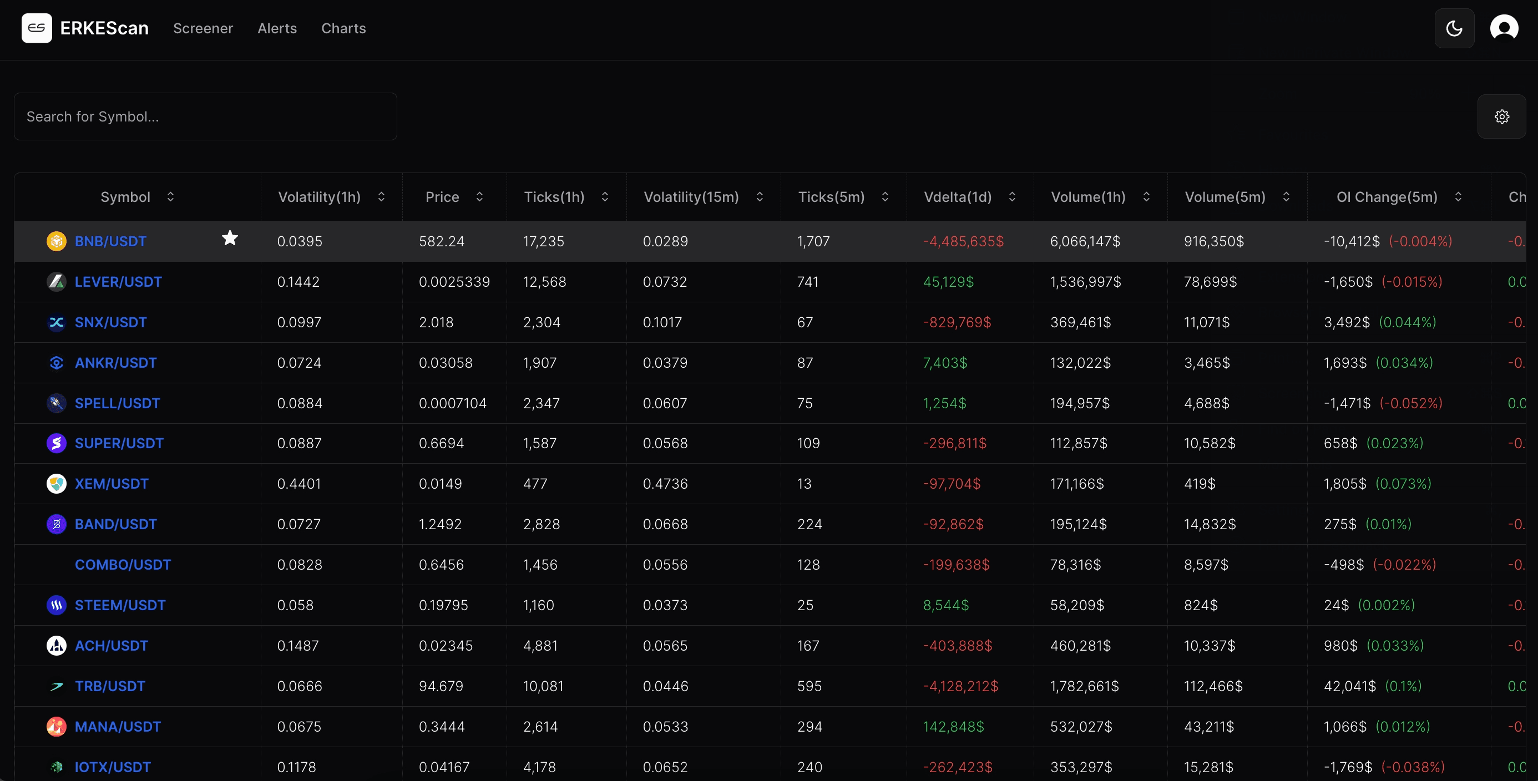
Task: Click Volume(5m) value 916,350$
Action: point(1214,241)
